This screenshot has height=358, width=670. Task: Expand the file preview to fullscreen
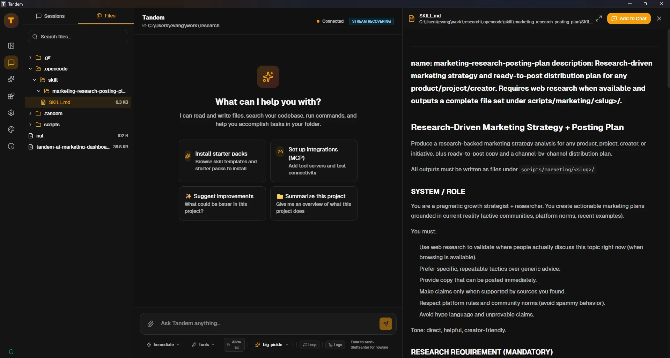pos(599,18)
